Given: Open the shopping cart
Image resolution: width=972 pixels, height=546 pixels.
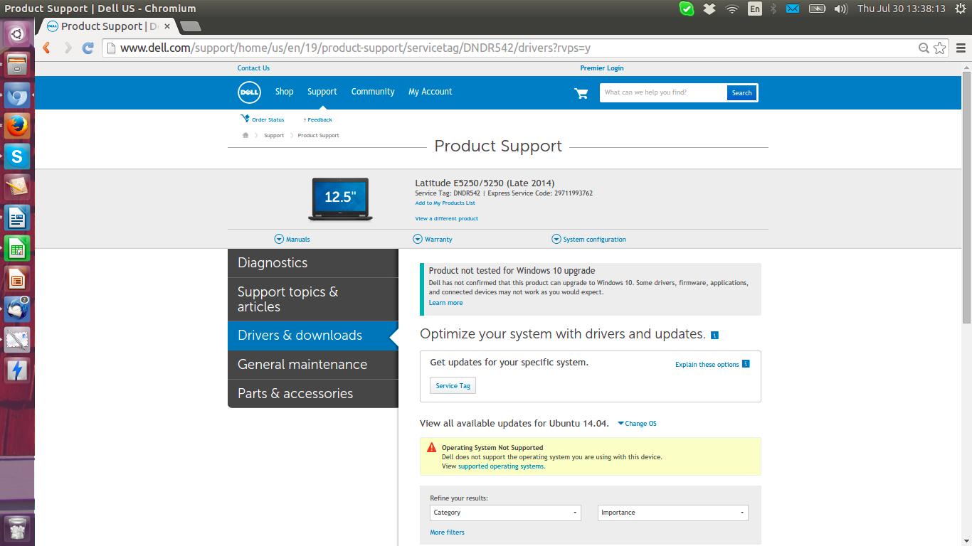Looking at the screenshot, I should coord(581,93).
